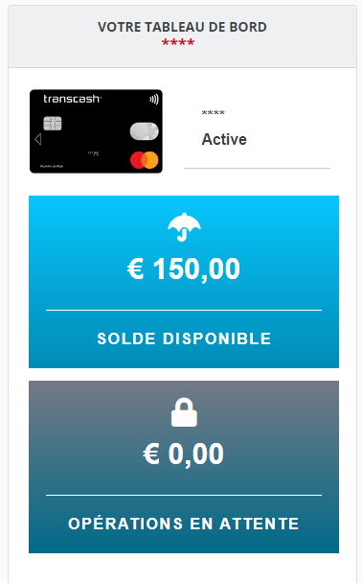Click the small embossed text on card center

tap(93, 153)
